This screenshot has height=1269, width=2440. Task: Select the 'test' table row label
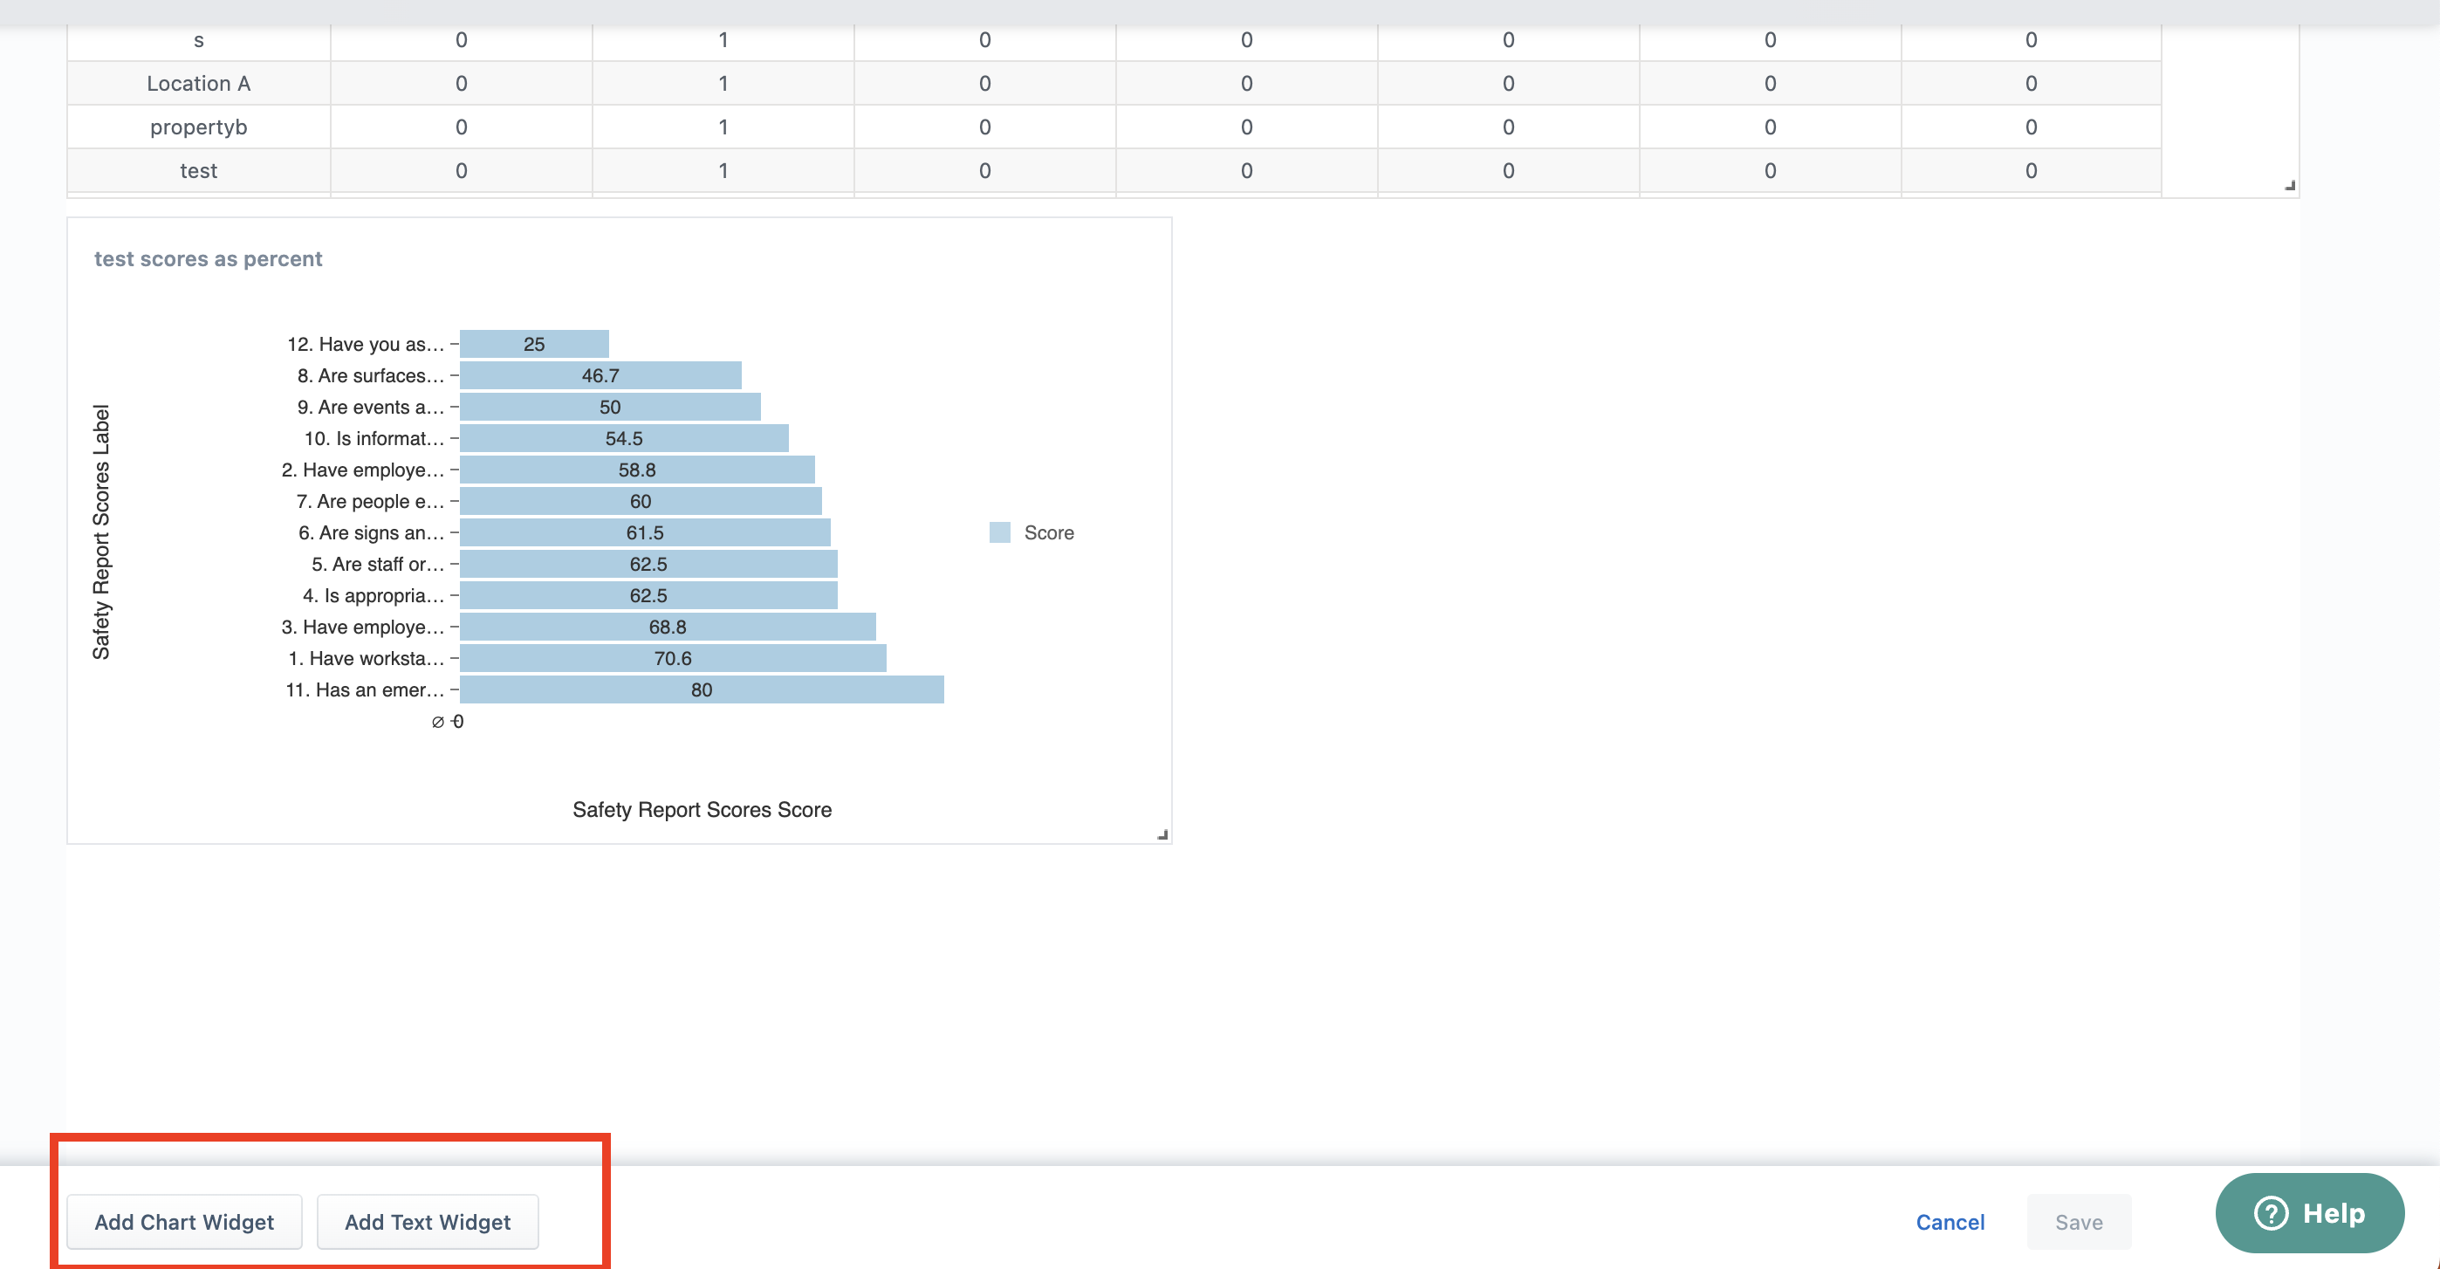(x=199, y=170)
